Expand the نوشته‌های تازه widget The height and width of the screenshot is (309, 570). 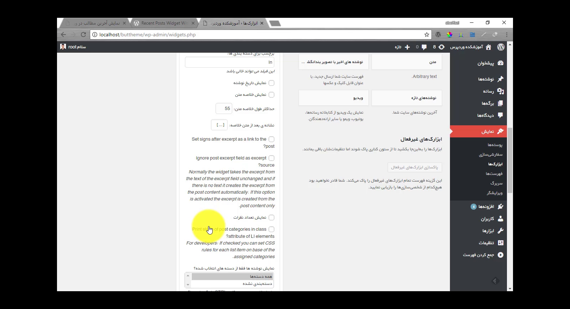[x=406, y=98]
